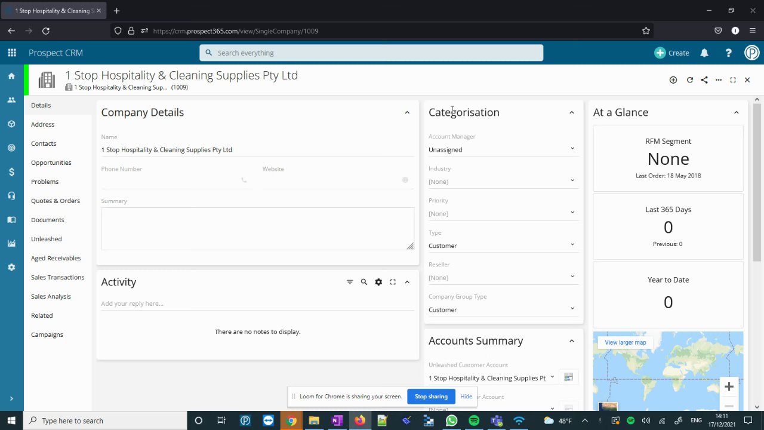Go to Home in the left sidebar
The image size is (764, 430).
tap(11, 76)
